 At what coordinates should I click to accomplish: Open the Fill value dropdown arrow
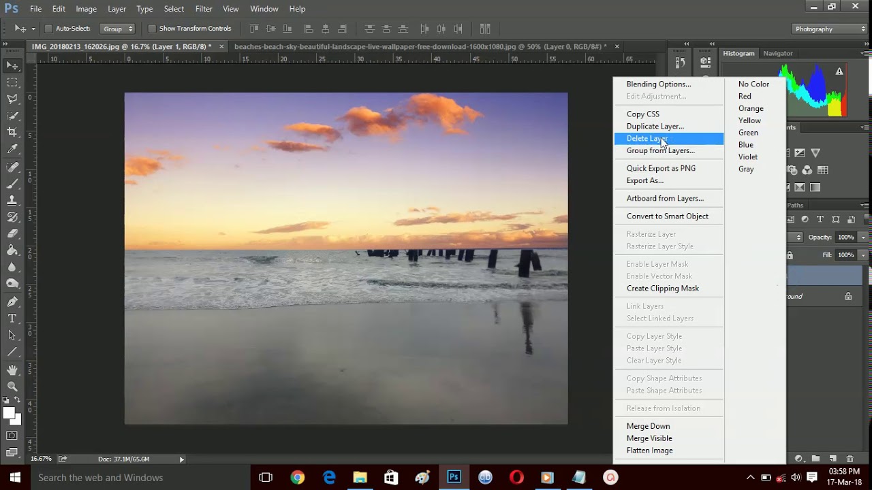[862, 255]
